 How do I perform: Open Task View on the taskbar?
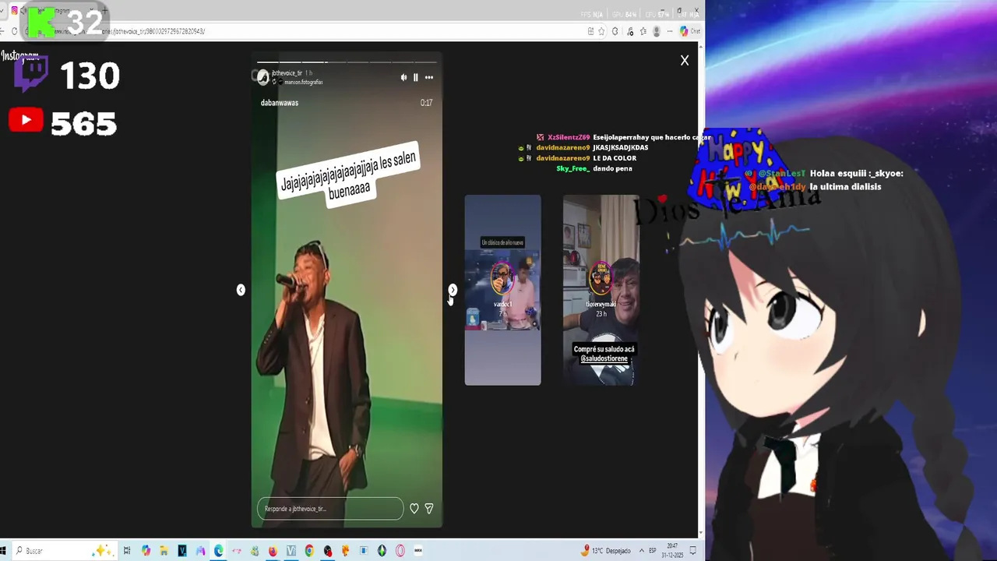pyautogui.click(x=127, y=551)
